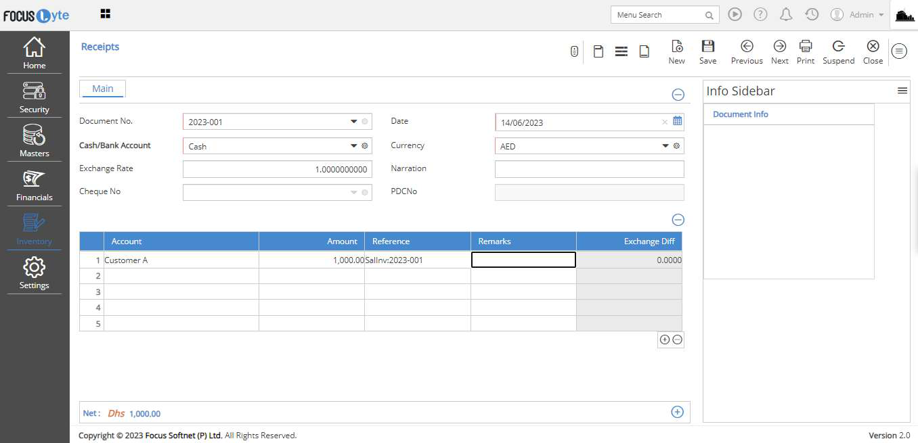Click the blank page toolbar icon

tap(644, 51)
